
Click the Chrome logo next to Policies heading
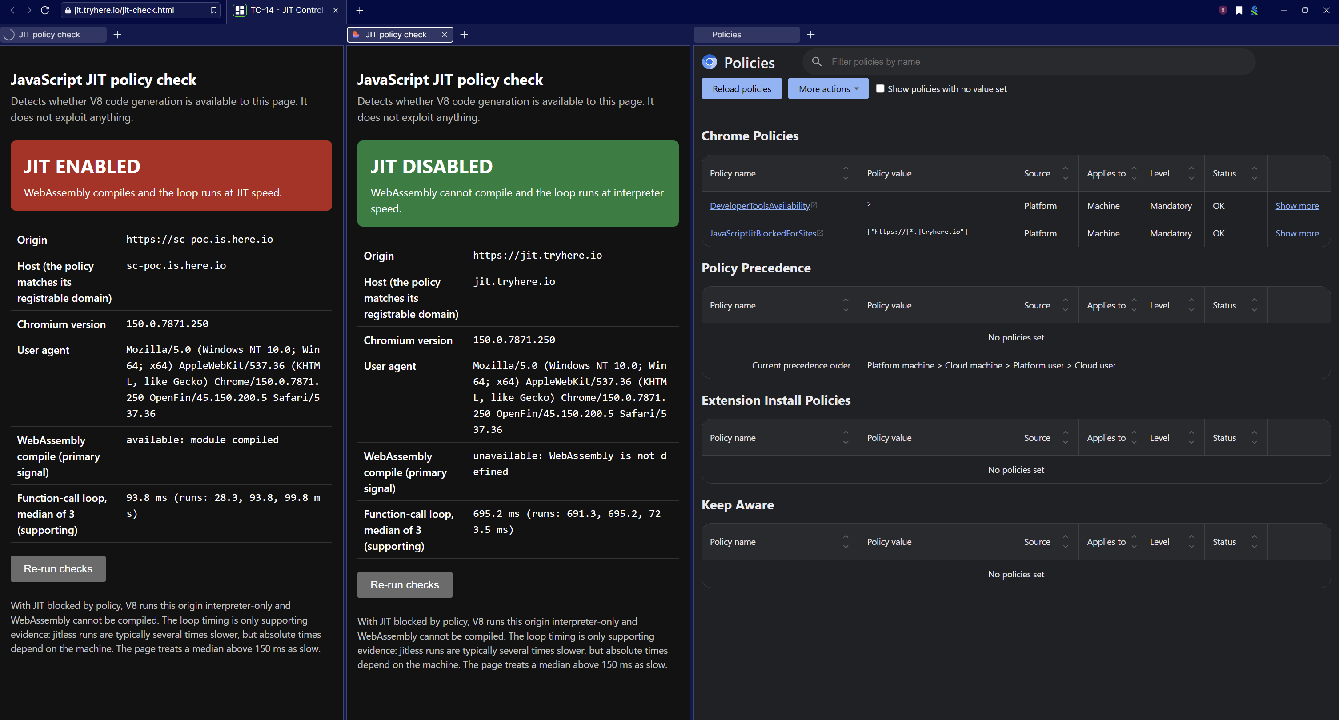coord(710,62)
